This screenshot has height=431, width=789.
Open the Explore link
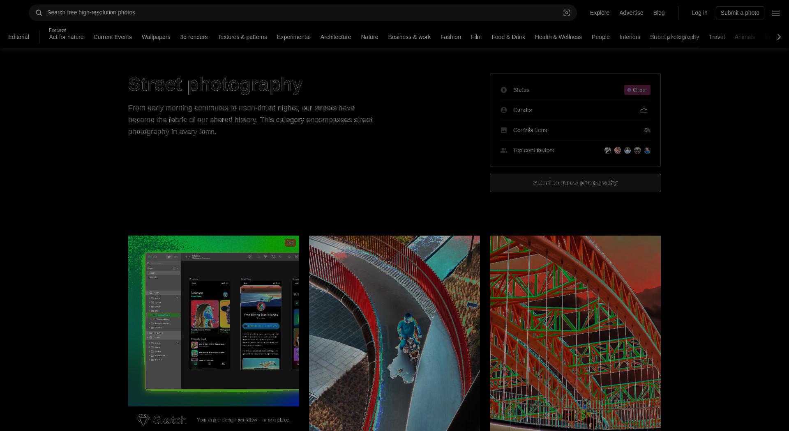coord(600,13)
